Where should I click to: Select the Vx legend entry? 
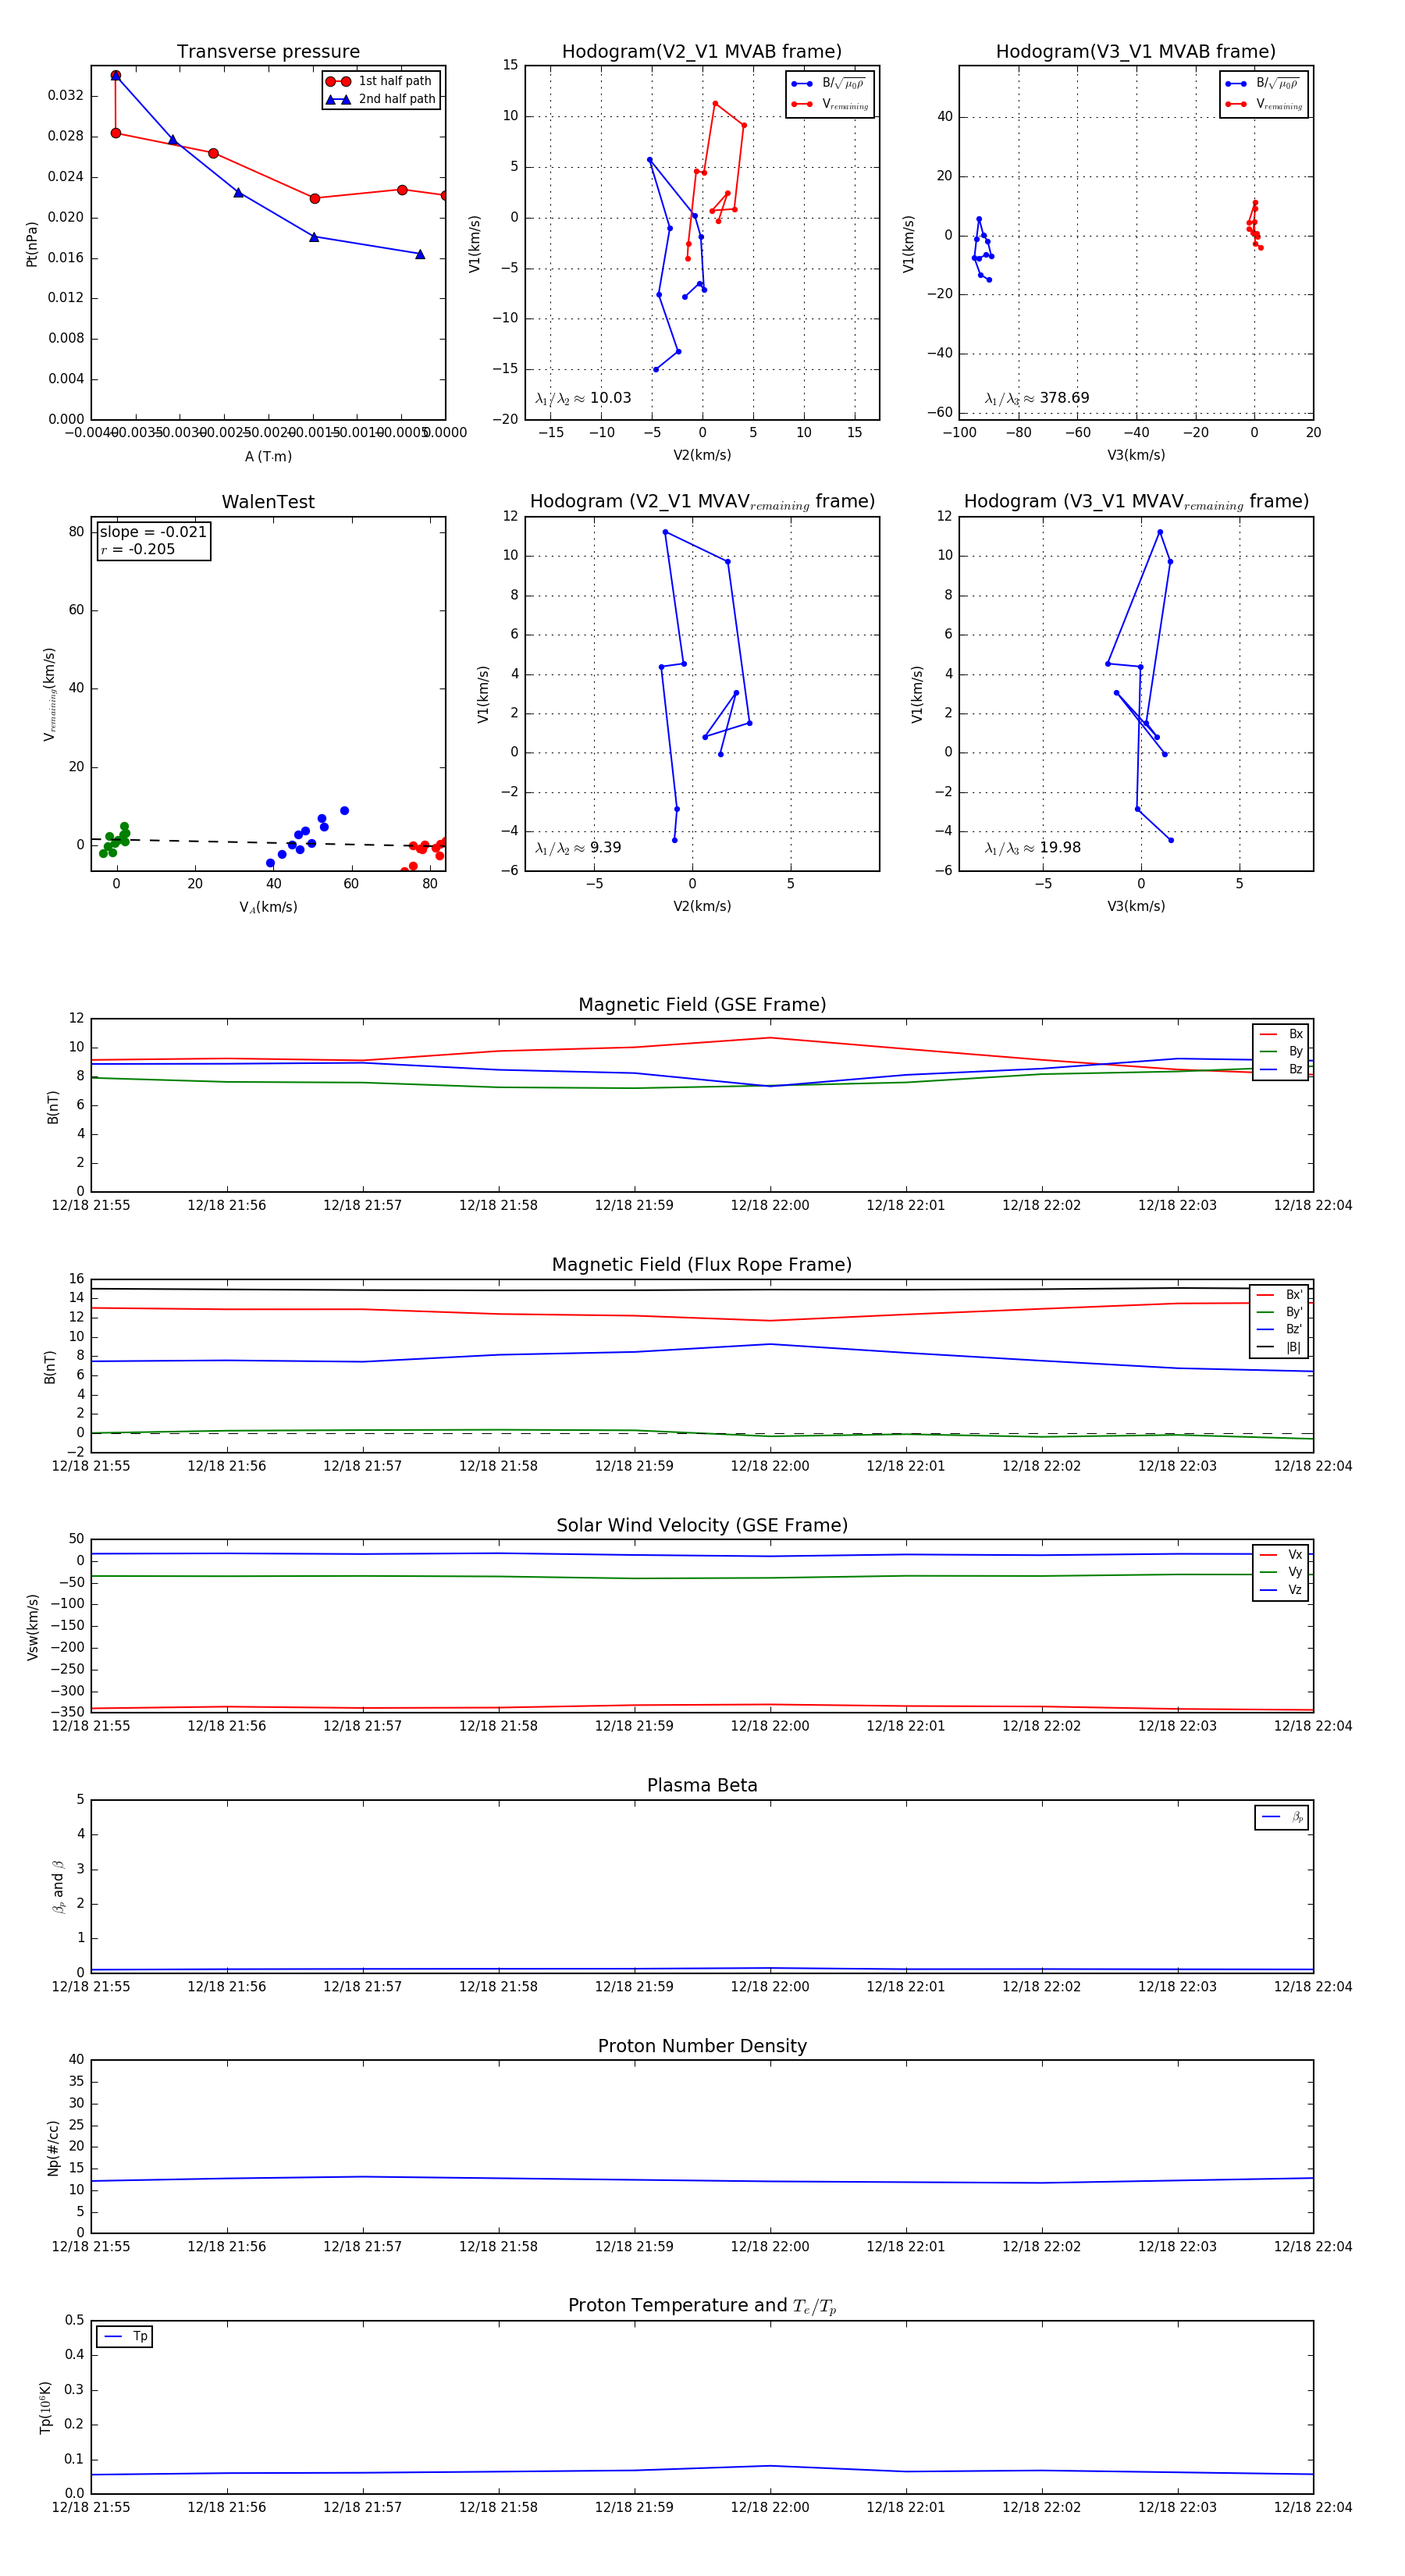pyautogui.click(x=1281, y=1555)
